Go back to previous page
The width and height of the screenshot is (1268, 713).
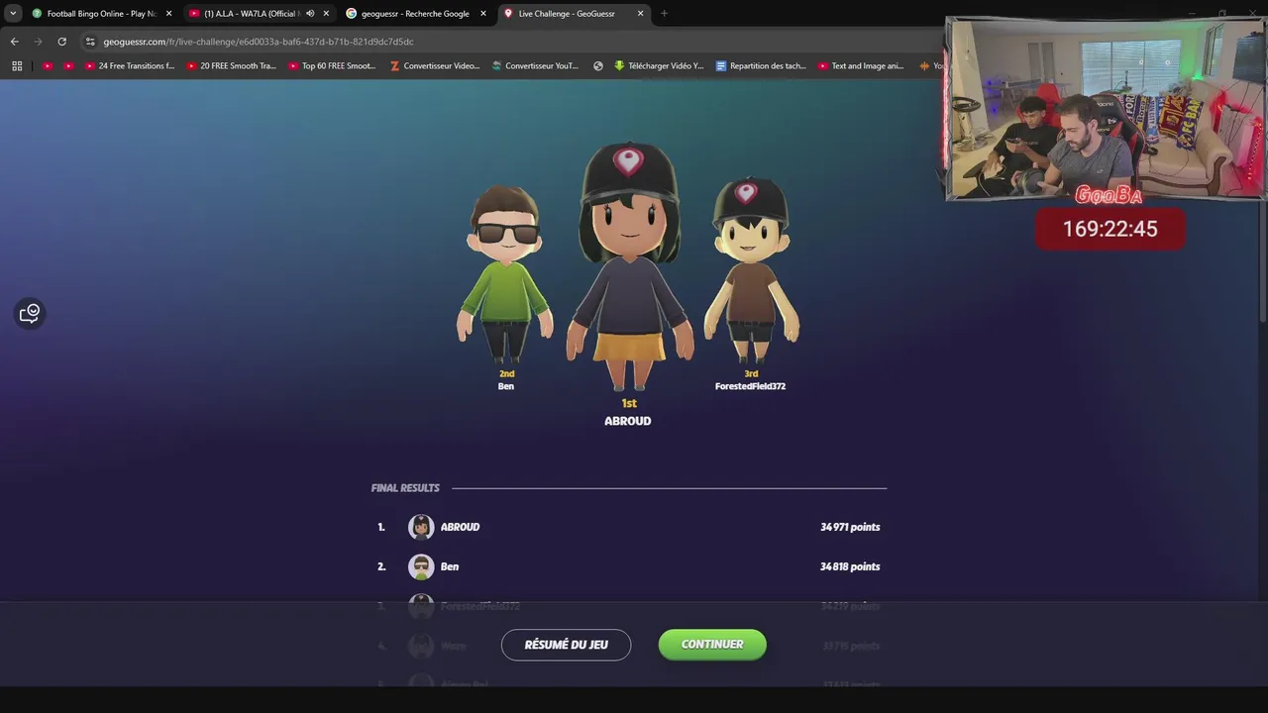pyautogui.click(x=14, y=42)
